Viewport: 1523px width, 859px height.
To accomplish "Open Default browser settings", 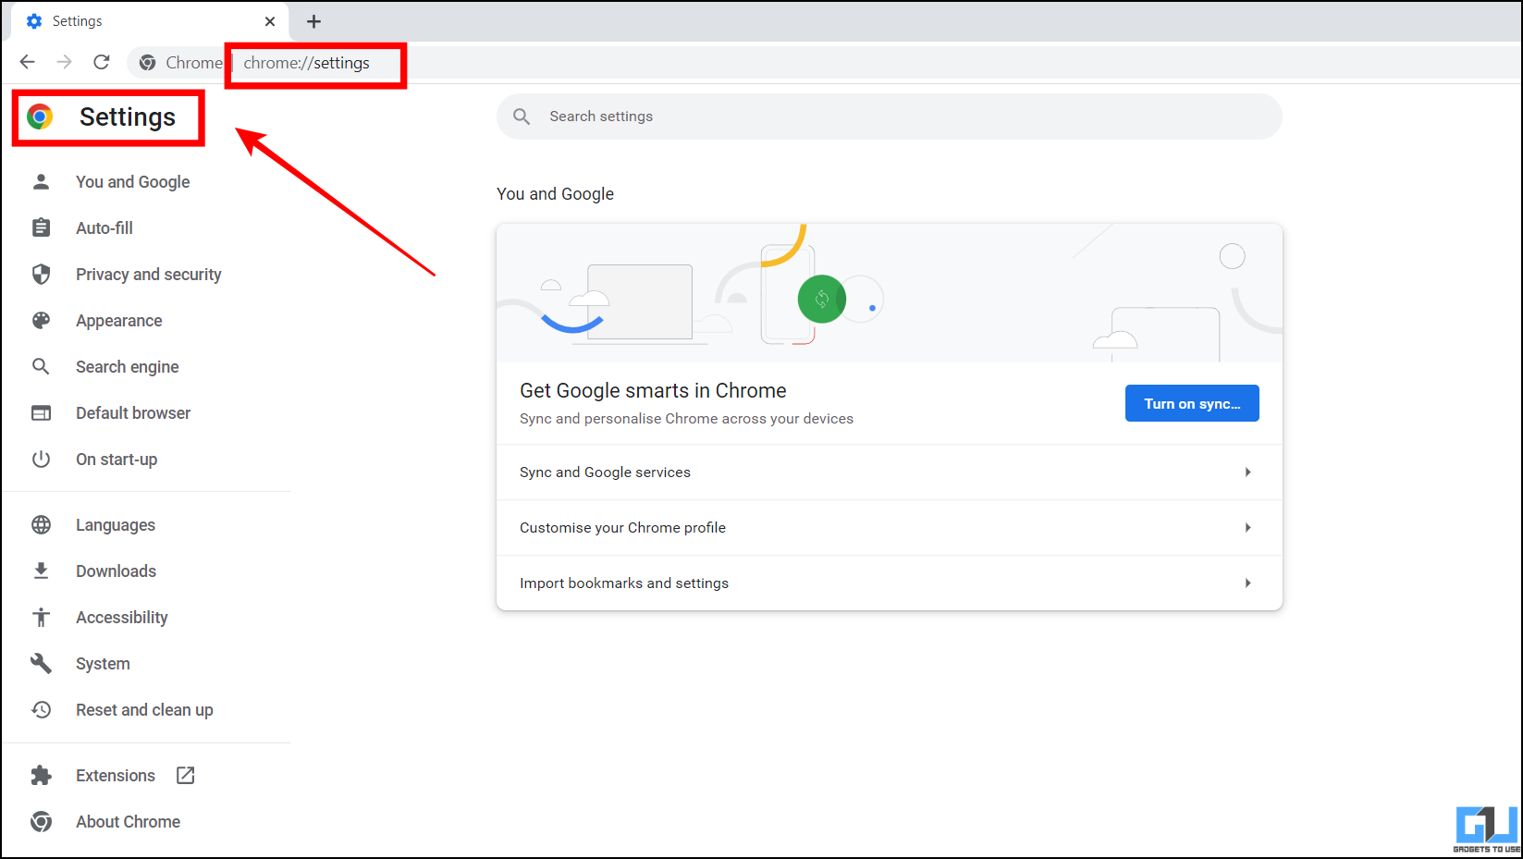I will [x=133, y=413].
